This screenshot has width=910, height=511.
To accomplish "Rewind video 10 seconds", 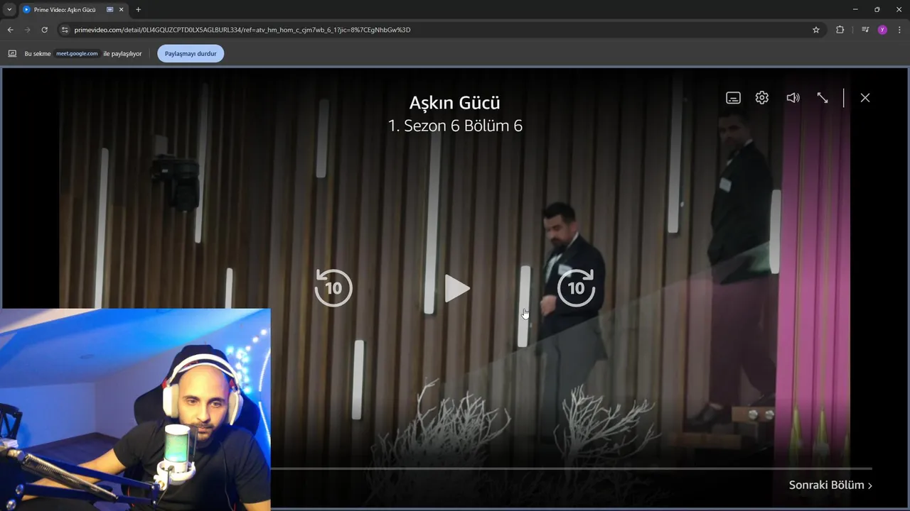I will (x=333, y=287).
